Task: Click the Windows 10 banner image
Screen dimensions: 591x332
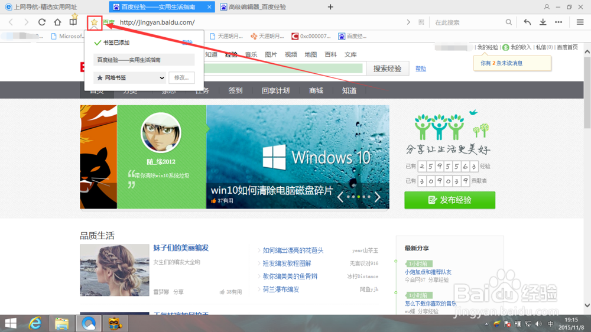Action: 298,157
